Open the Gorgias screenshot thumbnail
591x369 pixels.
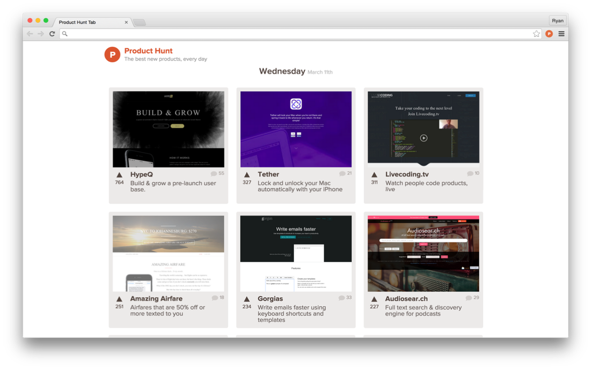click(x=296, y=253)
